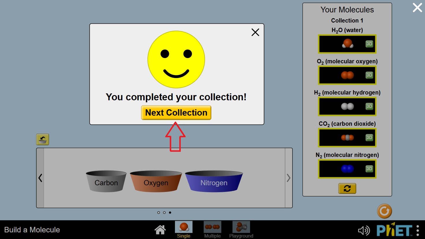Show molecular nitrogen 3D model
This screenshot has width=425, height=239.
pos(369,169)
